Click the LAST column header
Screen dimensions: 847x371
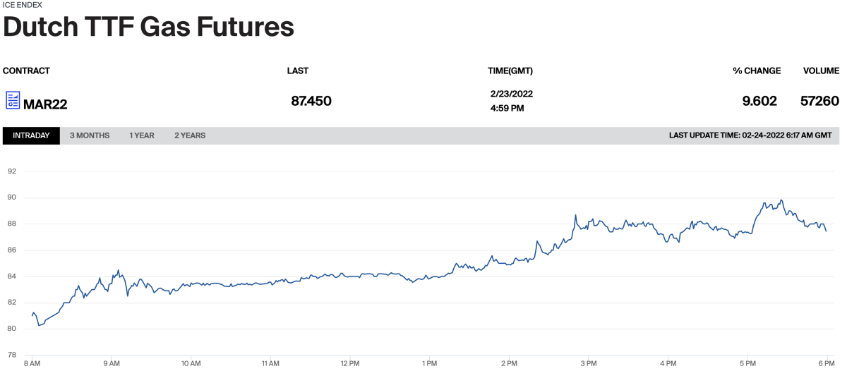point(297,71)
